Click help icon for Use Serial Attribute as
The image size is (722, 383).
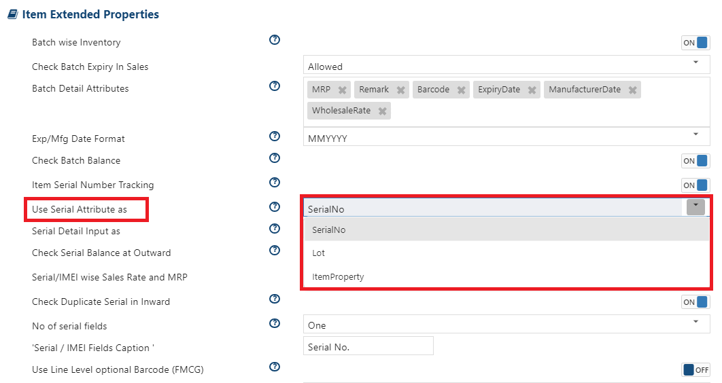click(275, 207)
